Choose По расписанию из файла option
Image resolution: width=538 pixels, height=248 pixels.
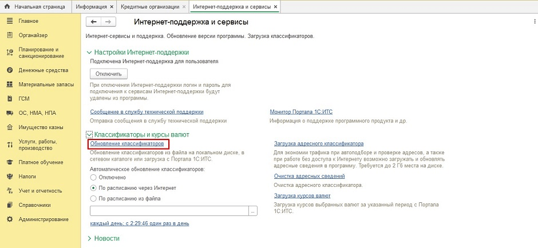tap(94, 198)
